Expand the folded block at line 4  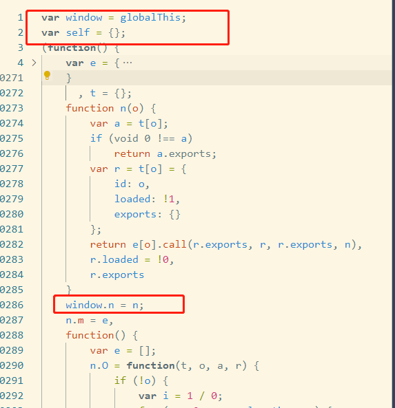(x=34, y=63)
